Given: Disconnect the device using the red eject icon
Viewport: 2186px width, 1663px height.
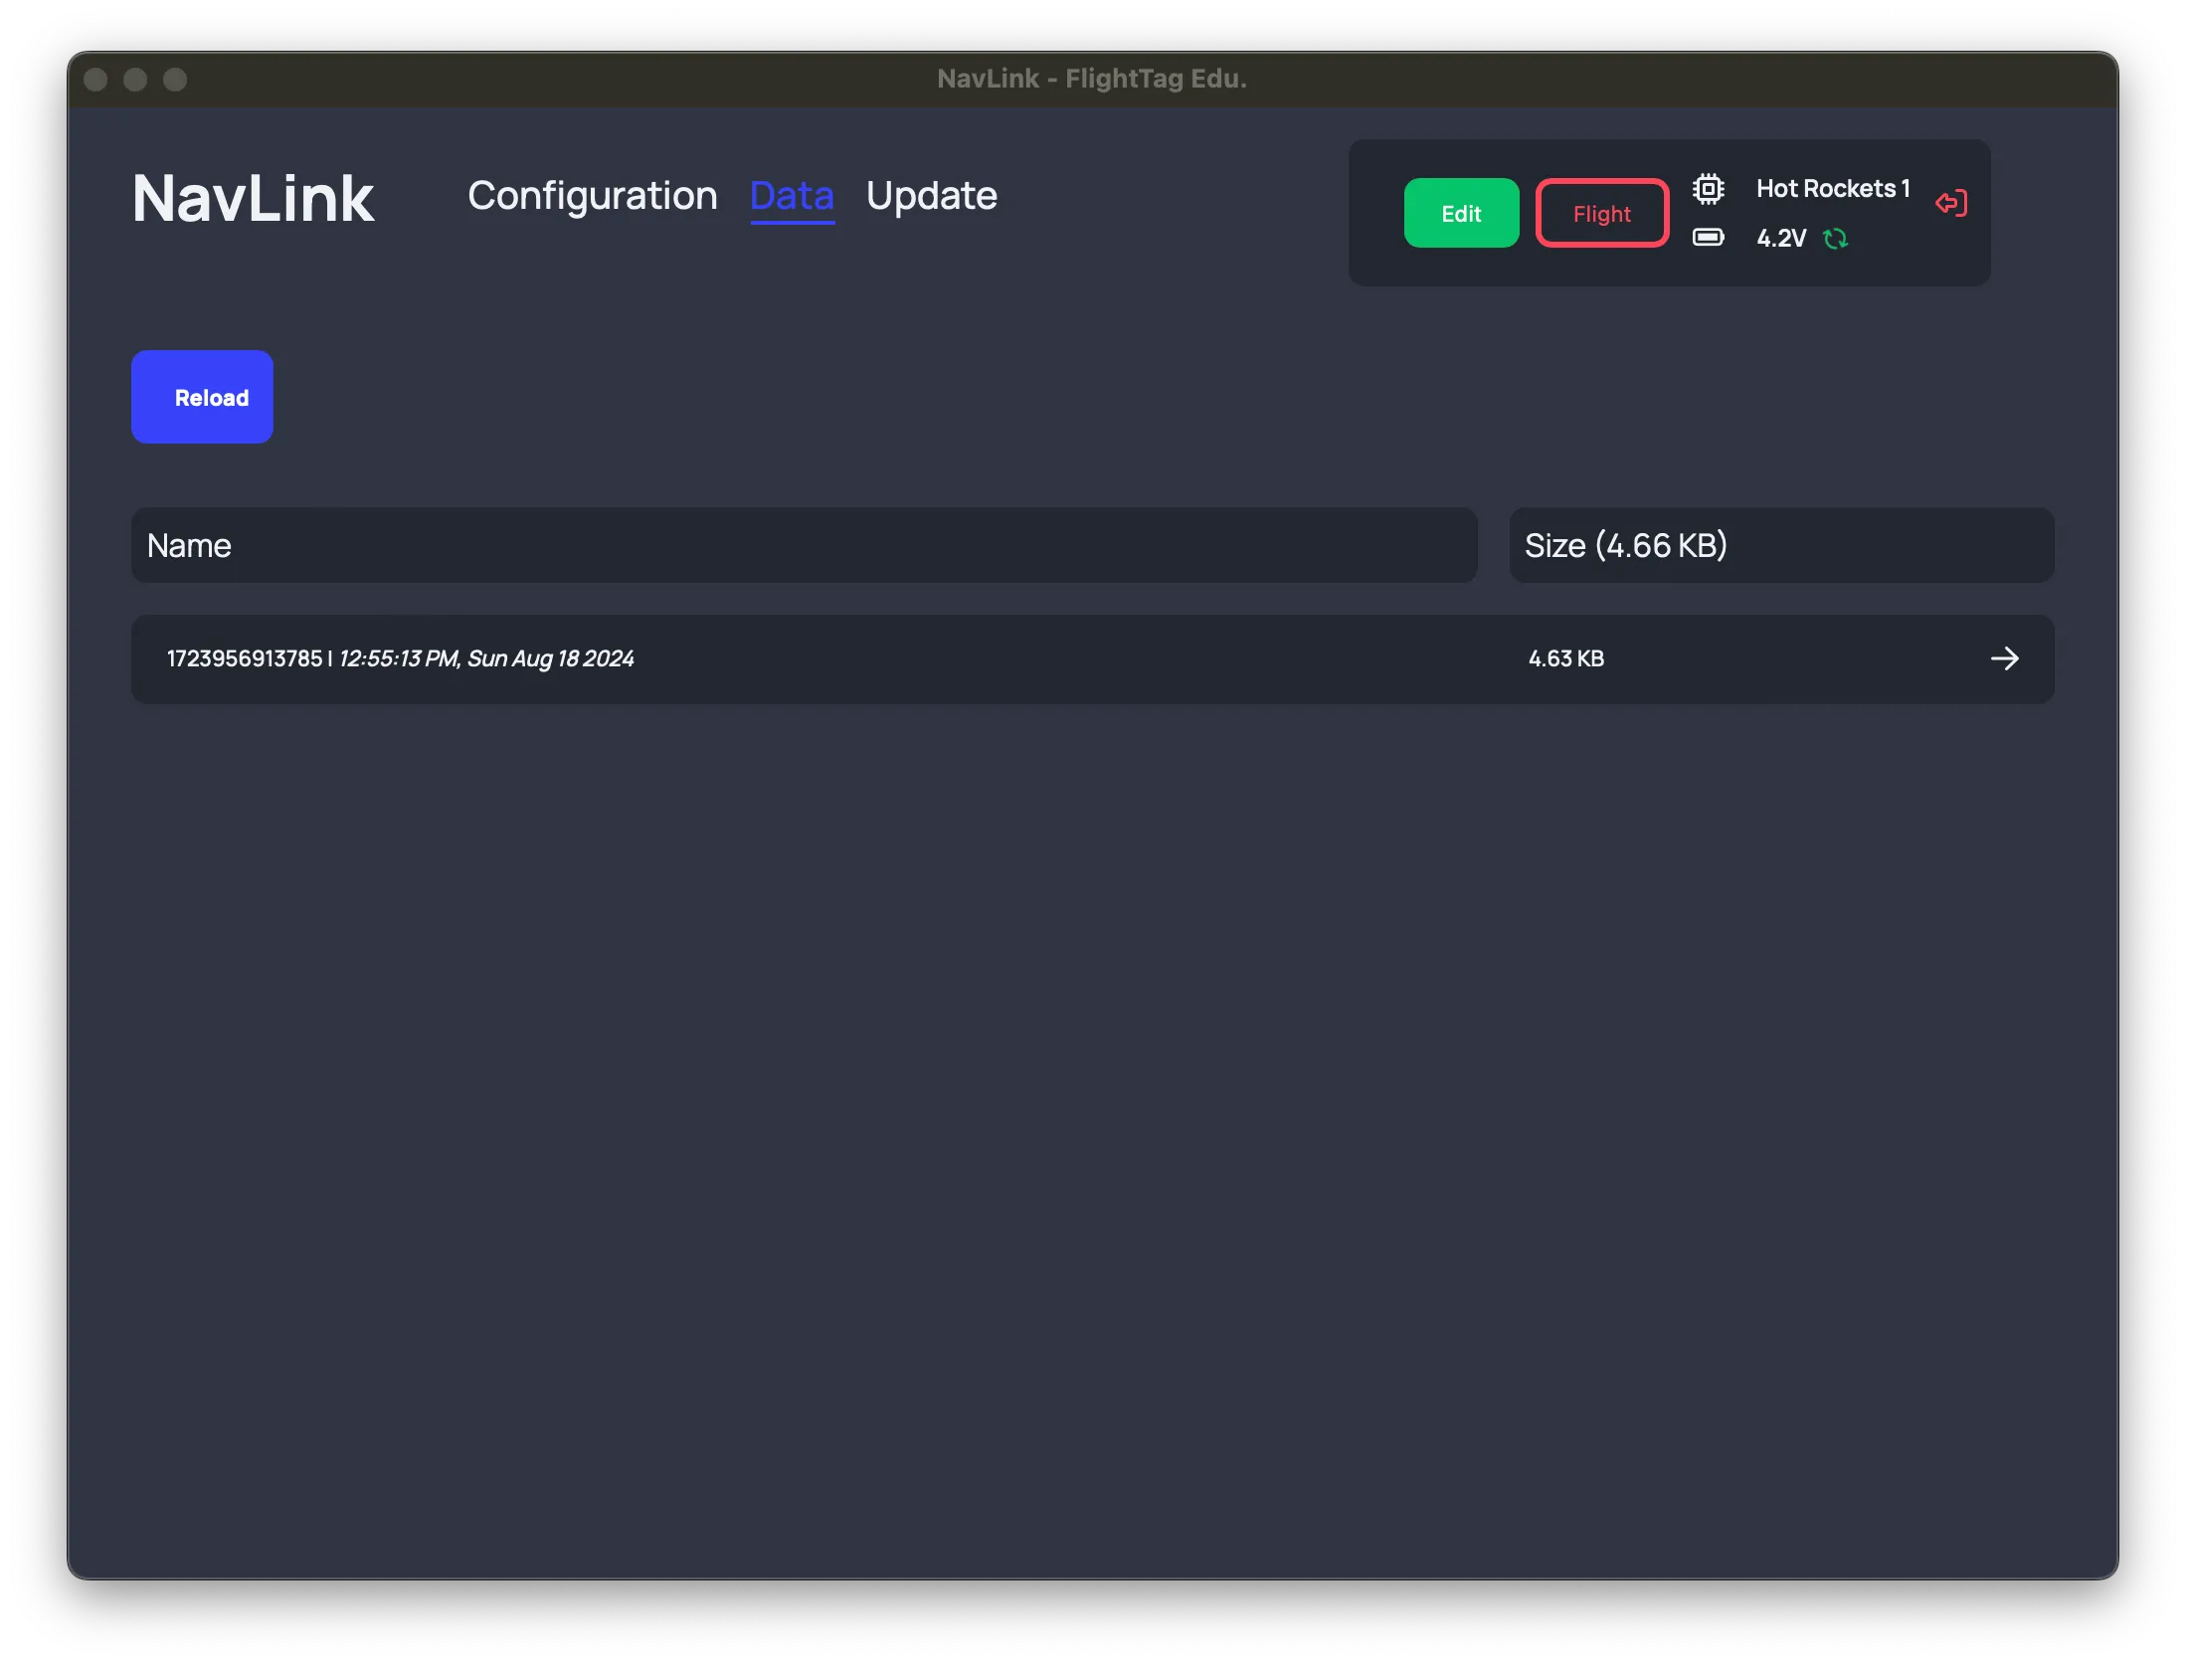Looking at the screenshot, I should pos(1951,203).
